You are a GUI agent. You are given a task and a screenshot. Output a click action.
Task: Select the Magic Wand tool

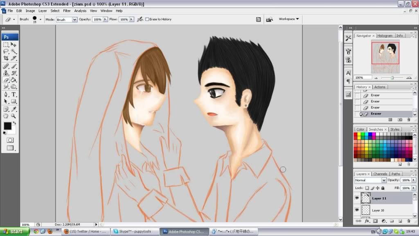click(14, 51)
